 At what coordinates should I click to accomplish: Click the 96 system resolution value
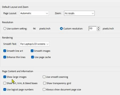click(34, 29)
